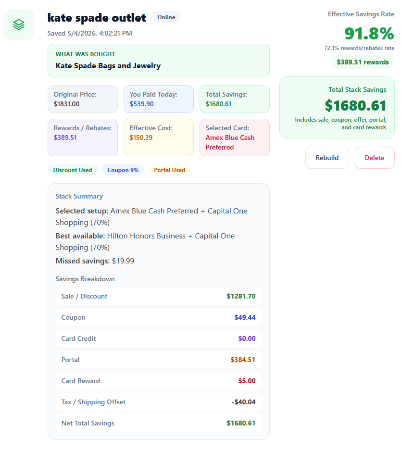Click the Selected Card Amex Blue Cash Preferred card

click(x=235, y=137)
